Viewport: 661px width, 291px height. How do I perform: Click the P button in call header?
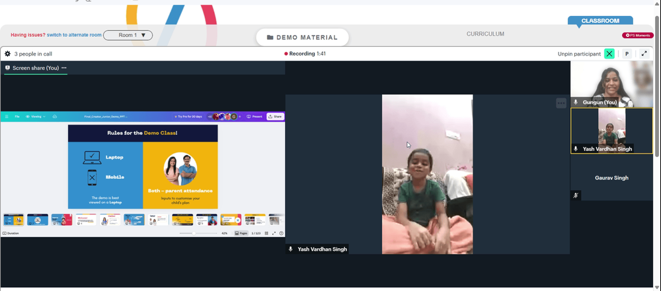627,54
